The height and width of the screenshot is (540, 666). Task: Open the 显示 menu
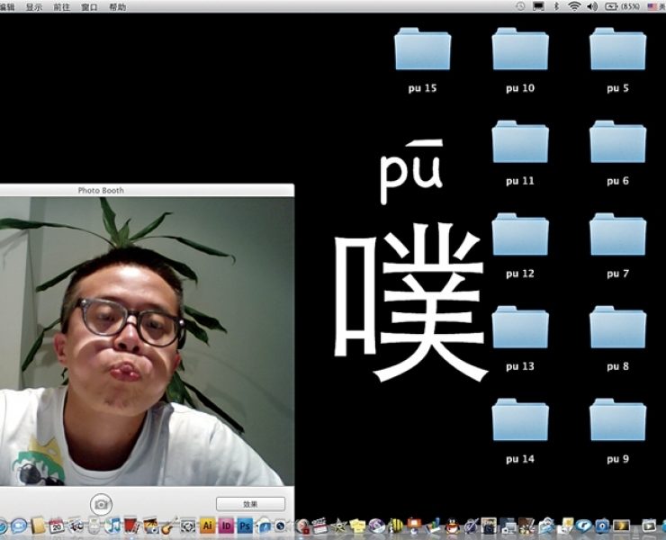34,6
